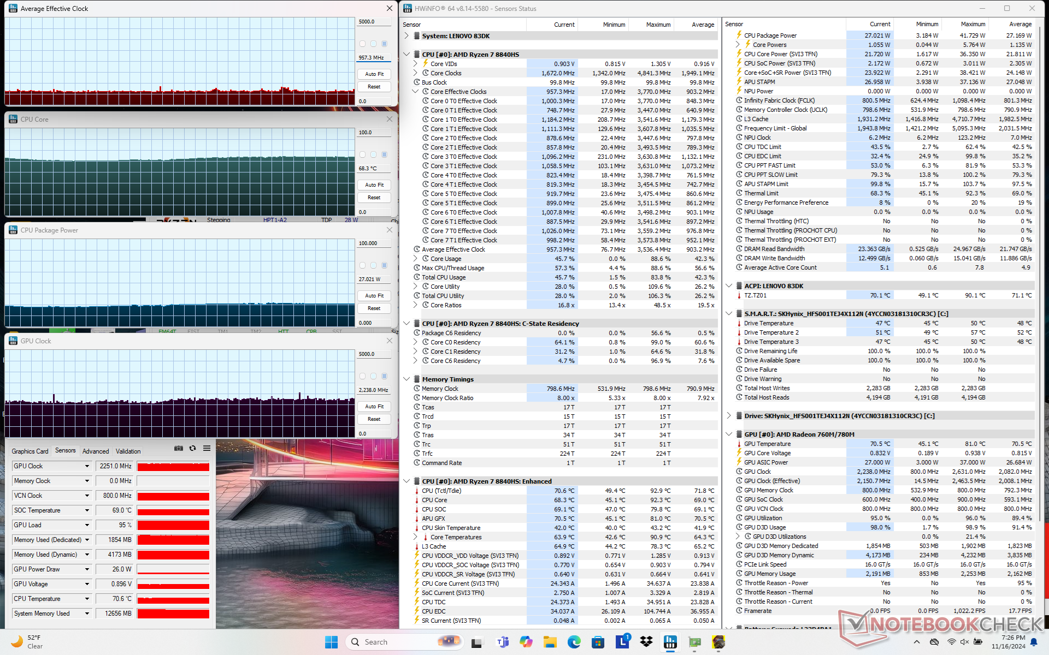The width and height of the screenshot is (1049, 655).
Task: Open Copilot from the taskbar
Action: click(x=526, y=642)
